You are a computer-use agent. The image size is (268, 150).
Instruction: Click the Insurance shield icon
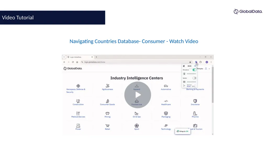[x=195, y=101]
